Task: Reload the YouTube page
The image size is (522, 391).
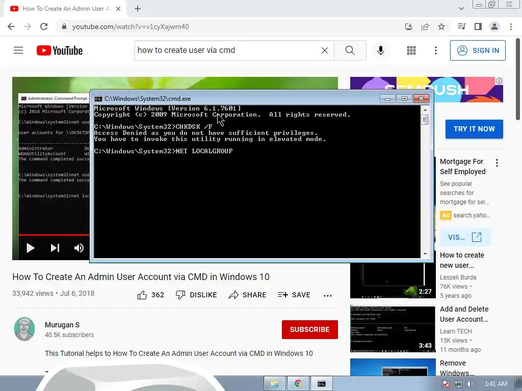Action: click(44, 26)
